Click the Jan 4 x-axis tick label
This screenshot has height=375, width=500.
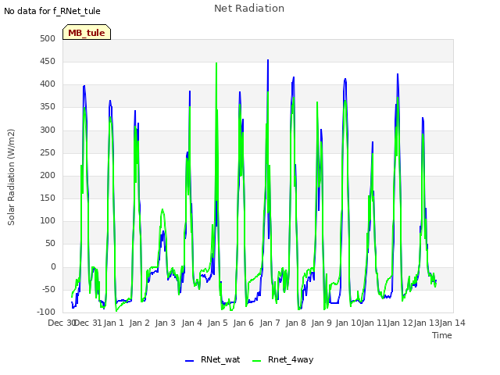(x=191, y=323)
